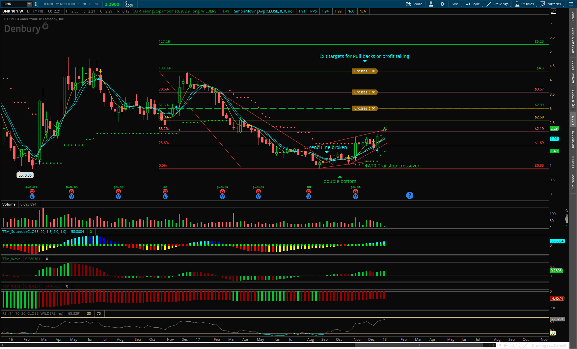Click lightbulb icon under $0.08 earnings

coord(119,196)
